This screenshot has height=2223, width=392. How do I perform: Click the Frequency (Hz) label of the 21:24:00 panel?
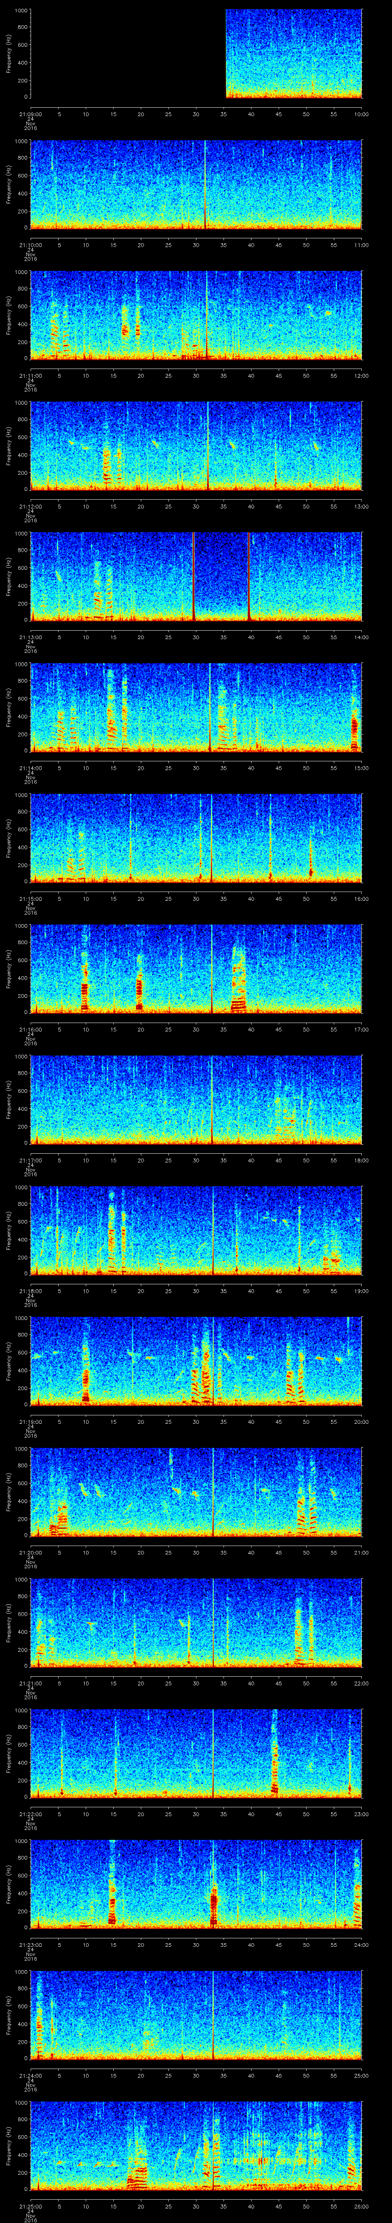(x=9, y=2015)
